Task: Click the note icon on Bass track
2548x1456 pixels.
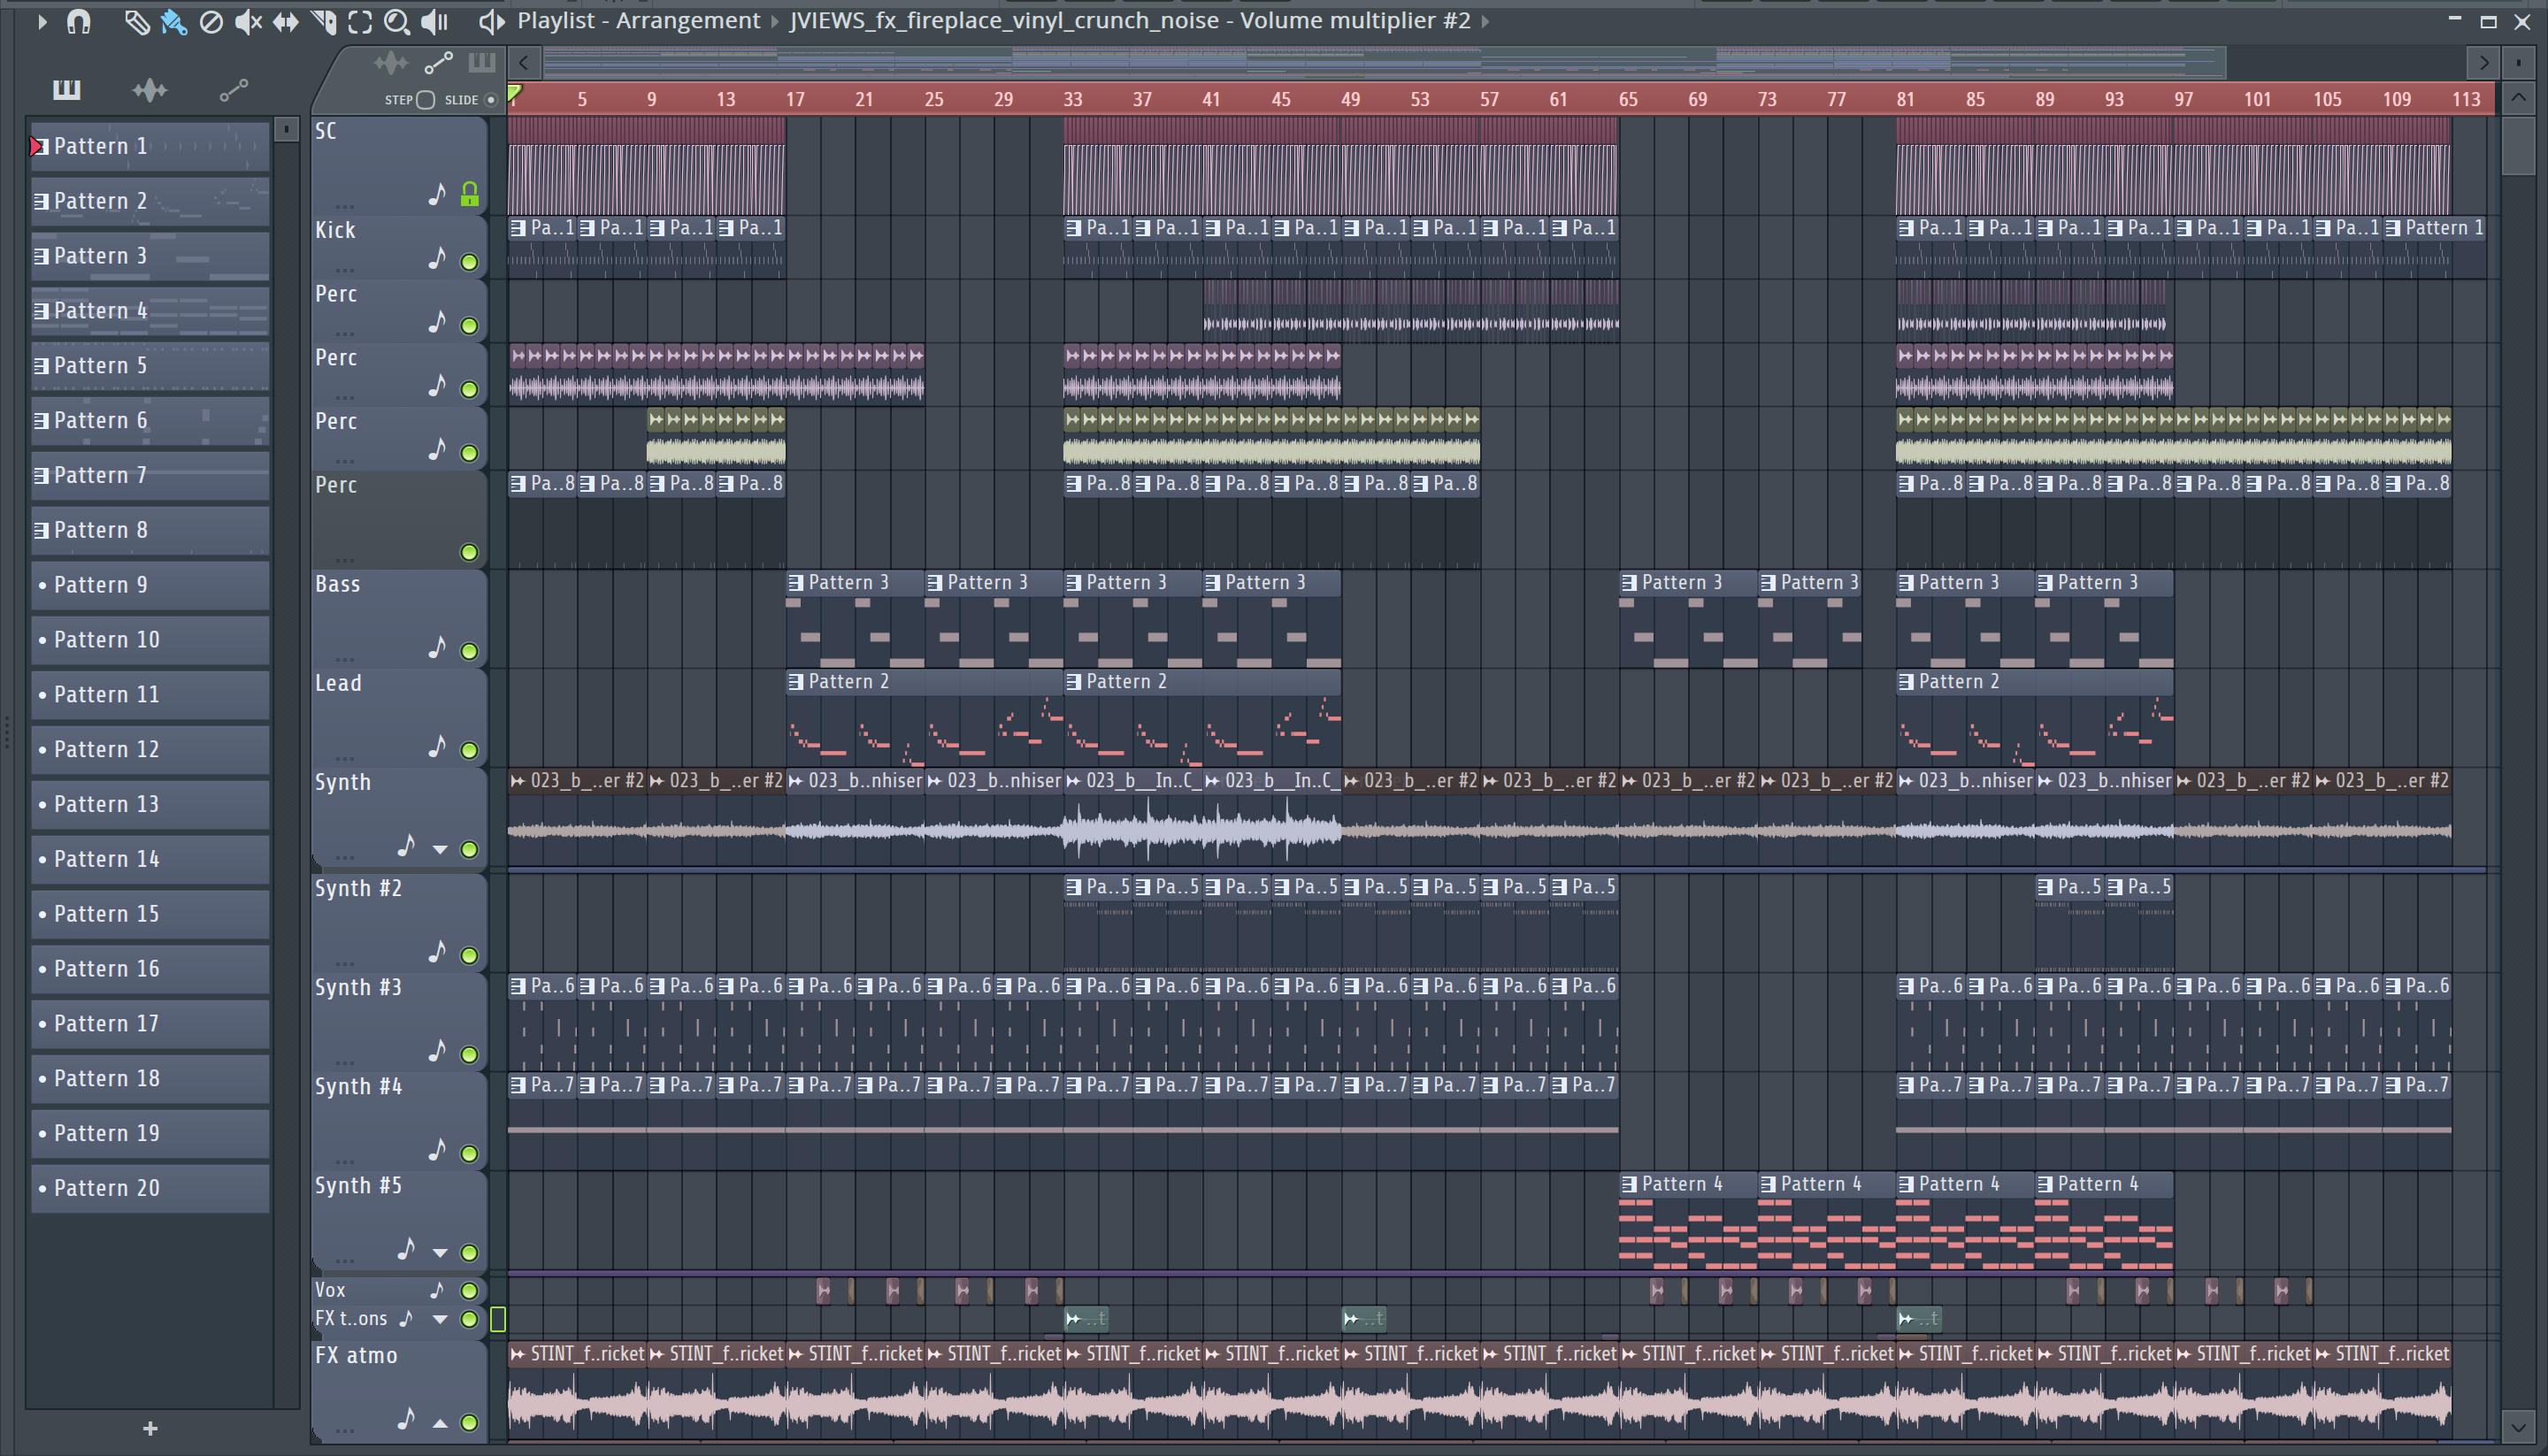Action: [x=437, y=648]
